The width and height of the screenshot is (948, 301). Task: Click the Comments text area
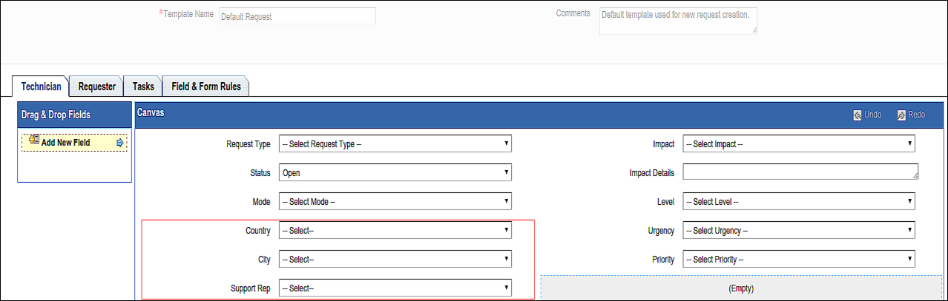point(678,21)
